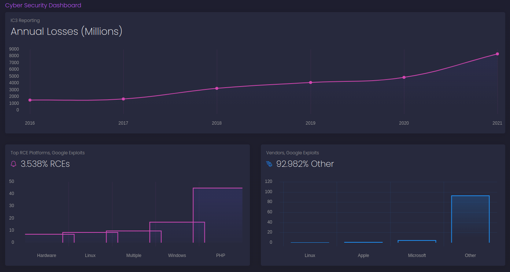Click the Linux axis label in Vendors chart
The width and height of the screenshot is (510, 272).
[310, 255]
